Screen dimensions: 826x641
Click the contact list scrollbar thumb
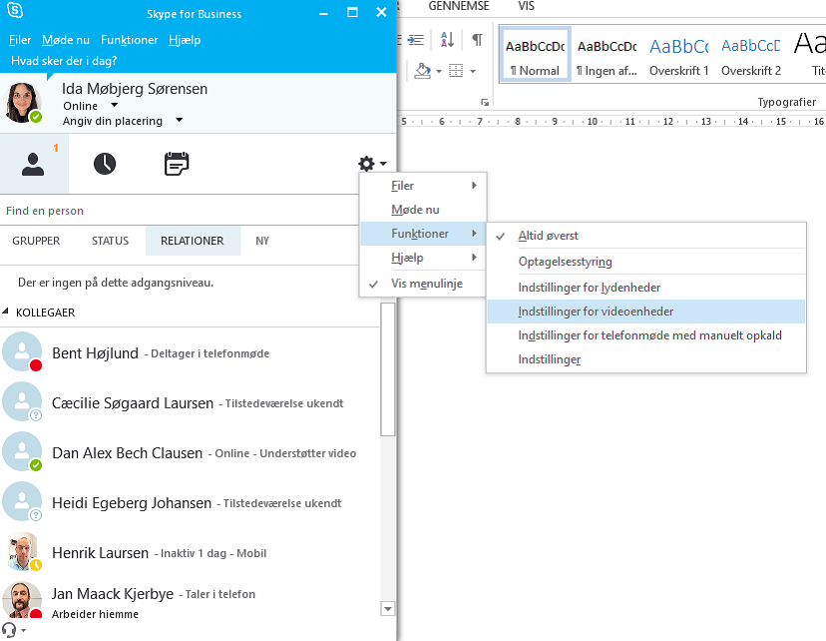pyautogui.click(x=388, y=369)
